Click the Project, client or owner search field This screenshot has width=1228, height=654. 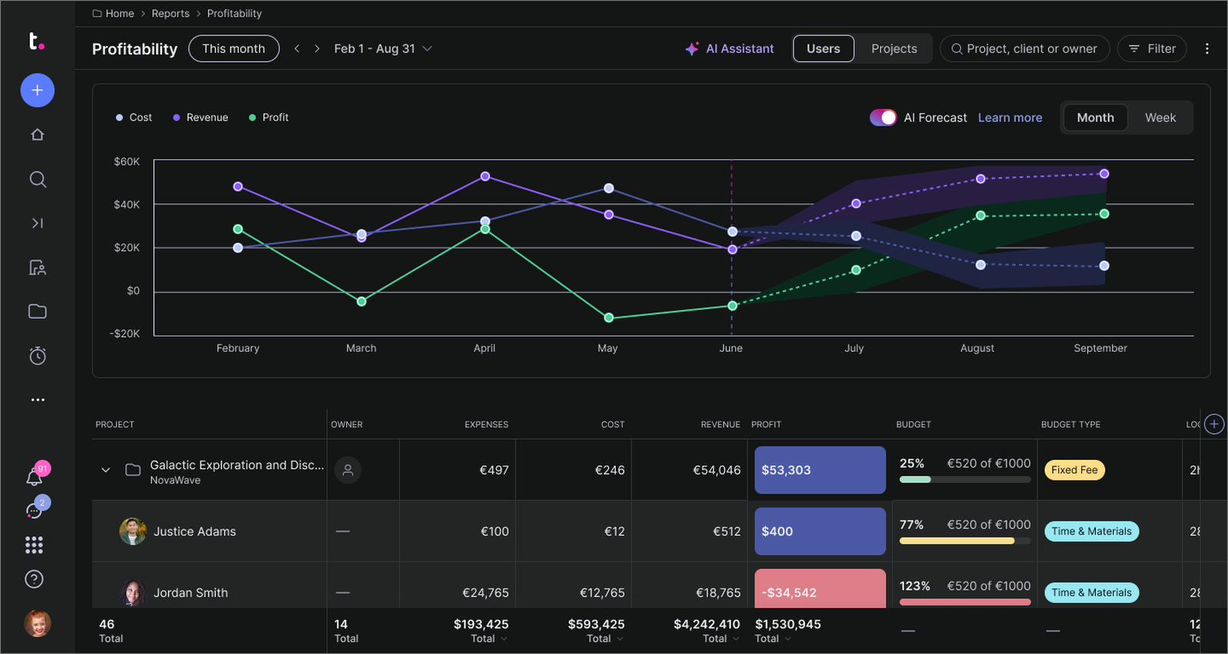(x=1025, y=48)
